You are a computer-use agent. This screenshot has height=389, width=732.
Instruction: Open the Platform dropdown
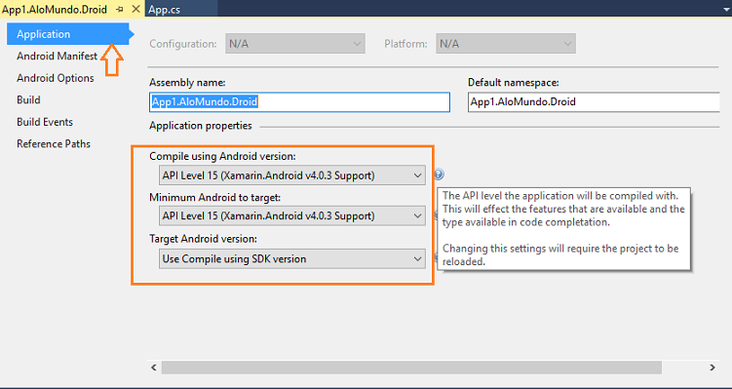pos(506,44)
